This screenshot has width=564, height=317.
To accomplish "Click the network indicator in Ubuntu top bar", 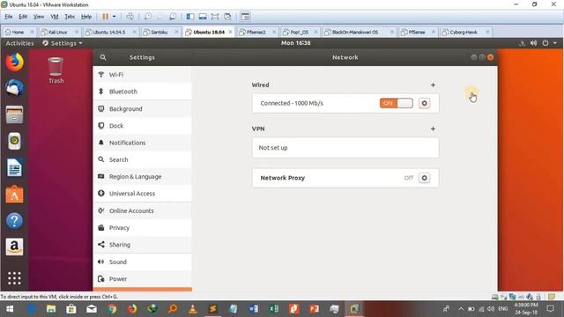I will click(522, 43).
